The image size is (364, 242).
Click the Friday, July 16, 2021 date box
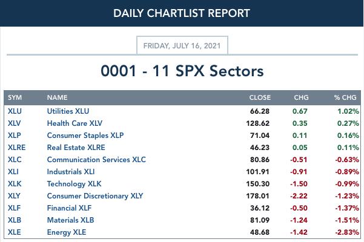click(x=182, y=45)
